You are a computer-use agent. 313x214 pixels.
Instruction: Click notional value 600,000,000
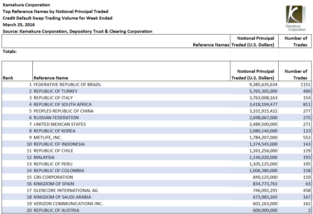click(265, 210)
